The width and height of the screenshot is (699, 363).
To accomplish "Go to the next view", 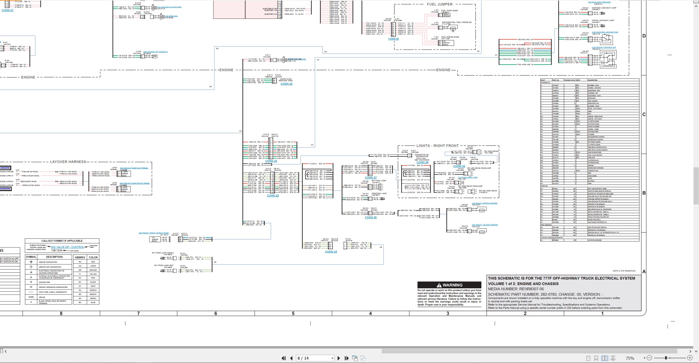I will pos(363,358).
